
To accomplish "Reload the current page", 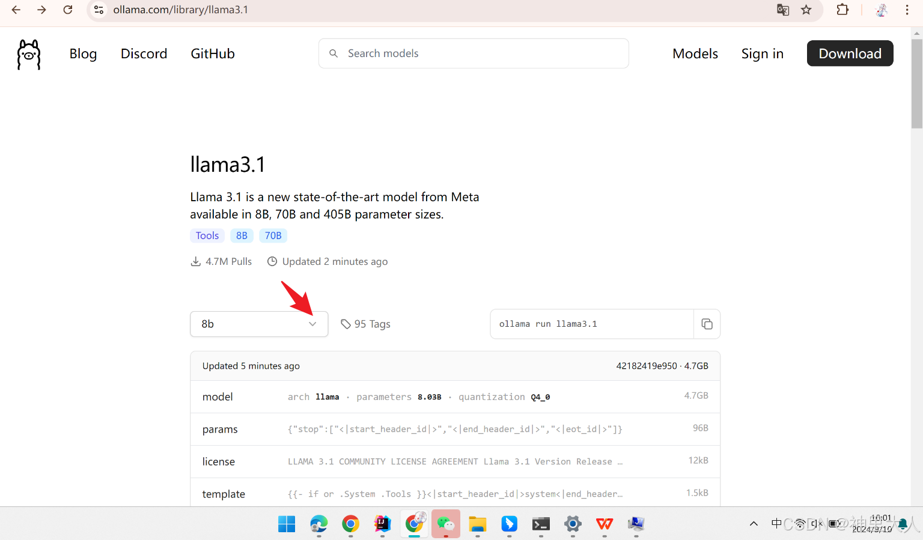I will 68,10.
